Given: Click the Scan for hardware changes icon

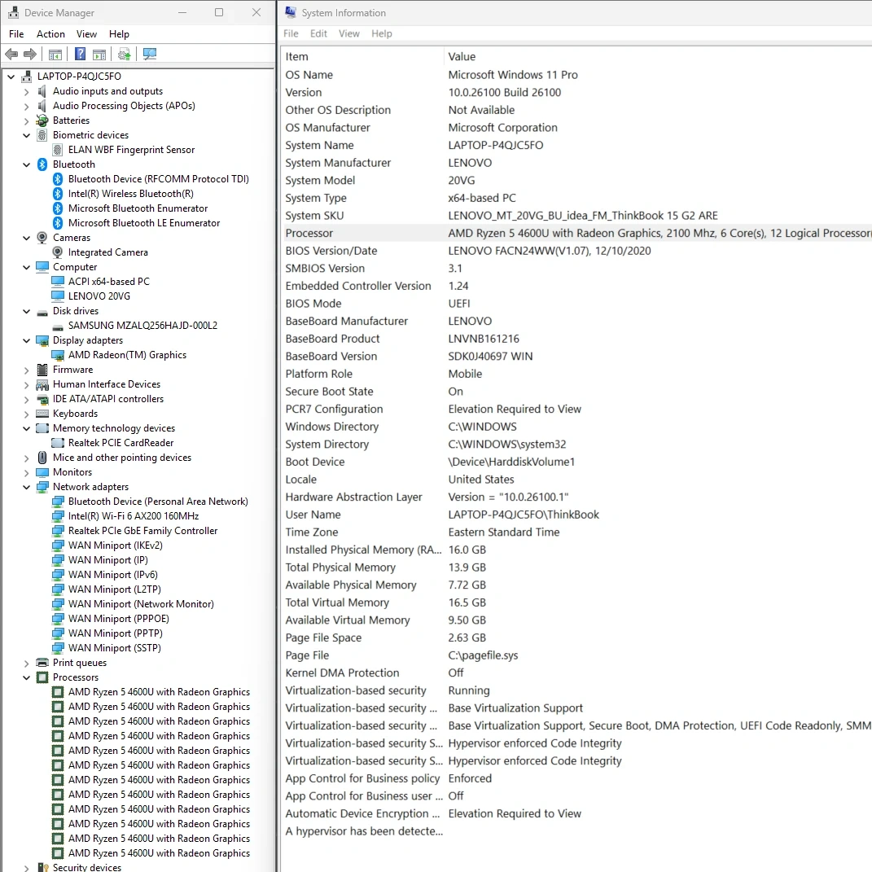Looking at the screenshot, I should pos(149,55).
